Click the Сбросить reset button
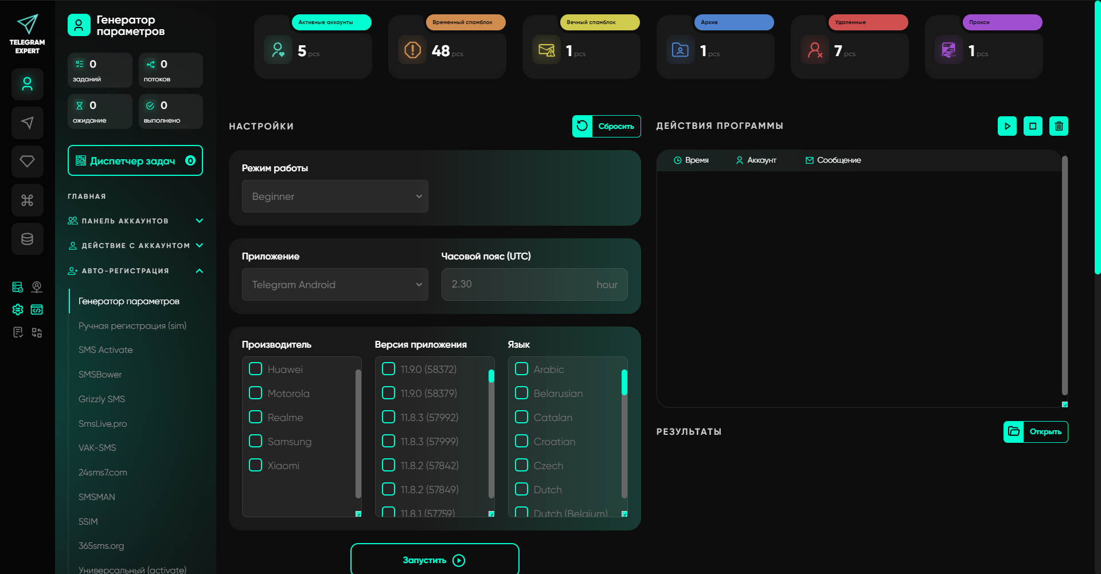The width and height of the screenshot is (1101, 574). tap(606, 127)
